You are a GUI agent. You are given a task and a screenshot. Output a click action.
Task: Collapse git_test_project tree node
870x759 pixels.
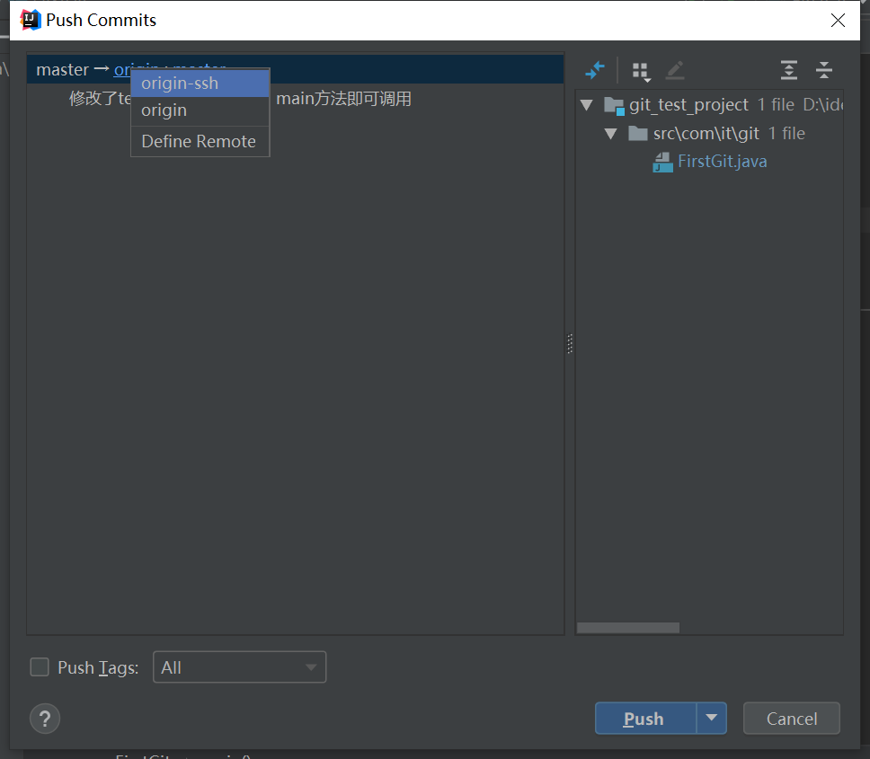point(587,105)
